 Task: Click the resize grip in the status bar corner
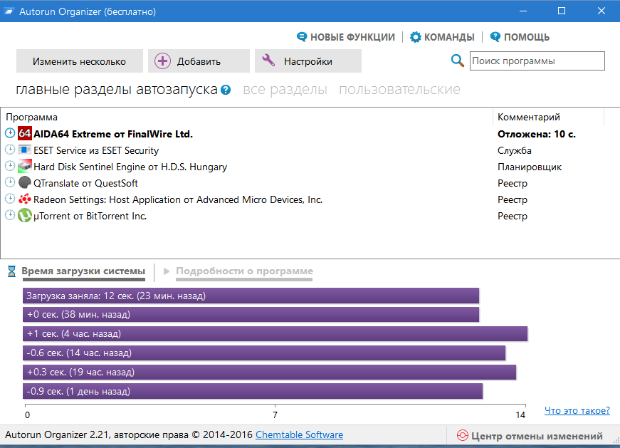click(616, 440)
